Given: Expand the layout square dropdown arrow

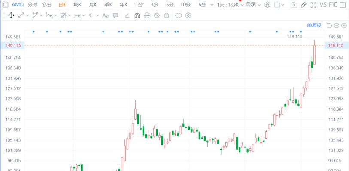Looking at the screenshot, I should point(283,5).
